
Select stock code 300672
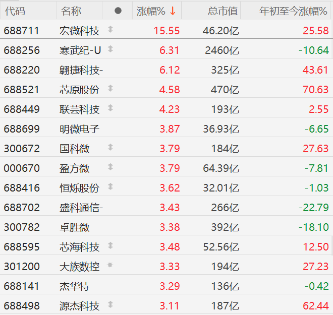[x=22, y=149]
